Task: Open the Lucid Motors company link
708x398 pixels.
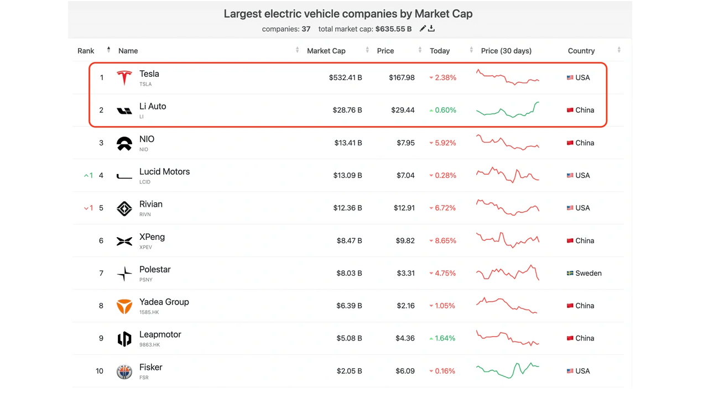Action: coord(164,172)
